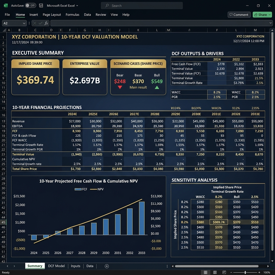Click the Insert Function fx icon
The width and height of the screenshot is (275, 275).
tap(46, 23)
